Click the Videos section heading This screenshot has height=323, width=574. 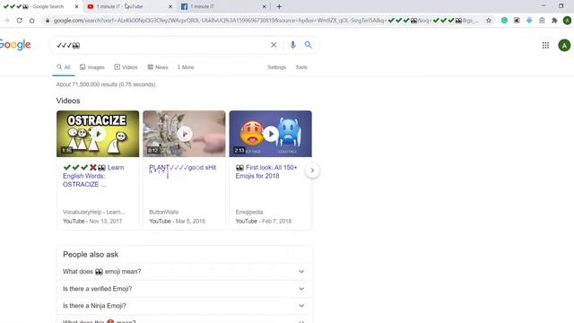tap(68, 100)
